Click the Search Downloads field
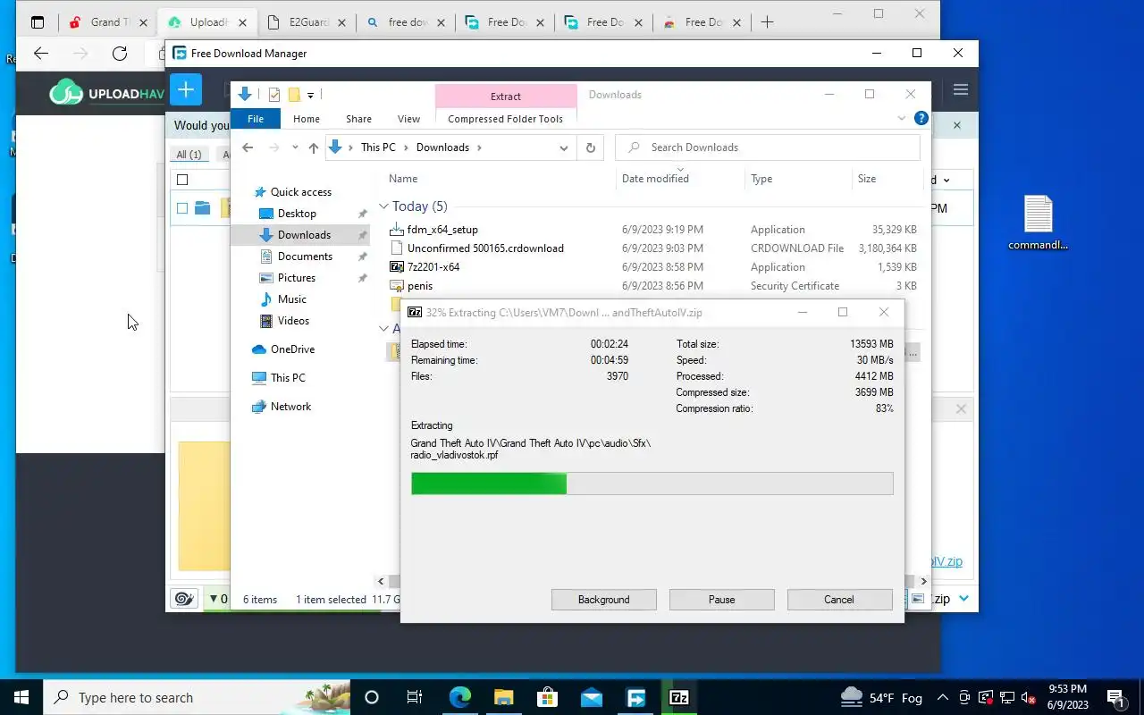The height and width of the screenshot is (715, 1144). (x=767, y=147)
